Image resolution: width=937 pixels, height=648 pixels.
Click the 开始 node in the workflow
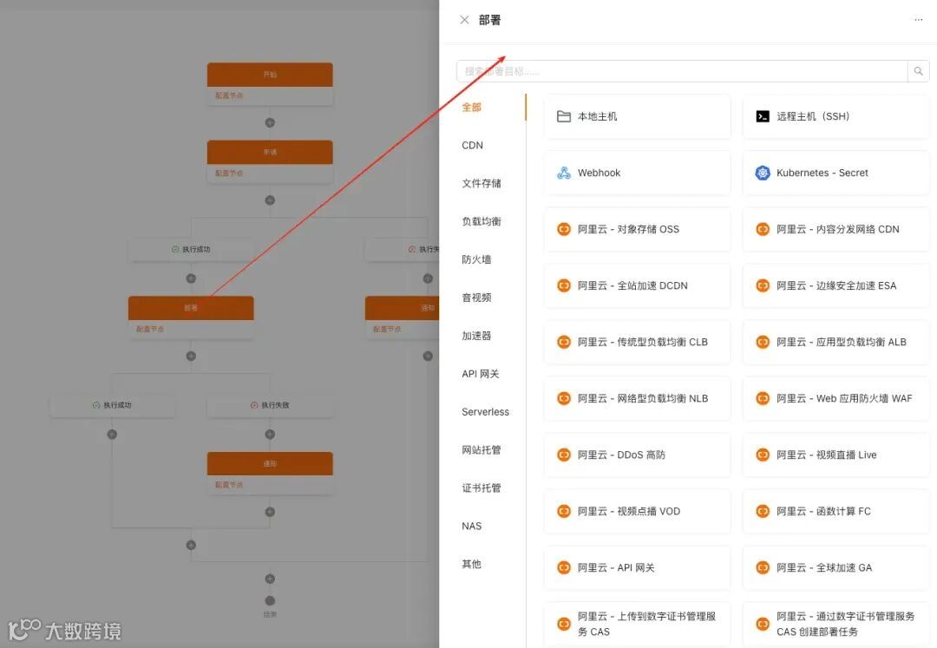pyautogui.click(x=270, y=75)
